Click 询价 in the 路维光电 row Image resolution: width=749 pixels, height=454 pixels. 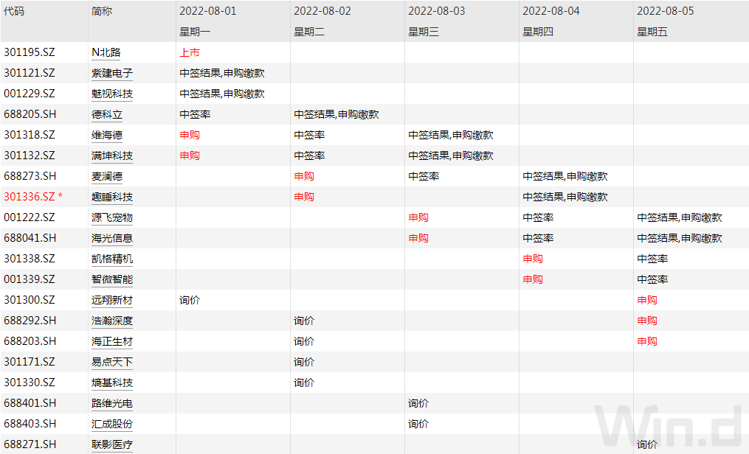pyautogui.click(x=418, y=403)
